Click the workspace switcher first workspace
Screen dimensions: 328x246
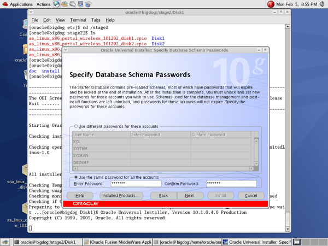click(x=297, y=242)
